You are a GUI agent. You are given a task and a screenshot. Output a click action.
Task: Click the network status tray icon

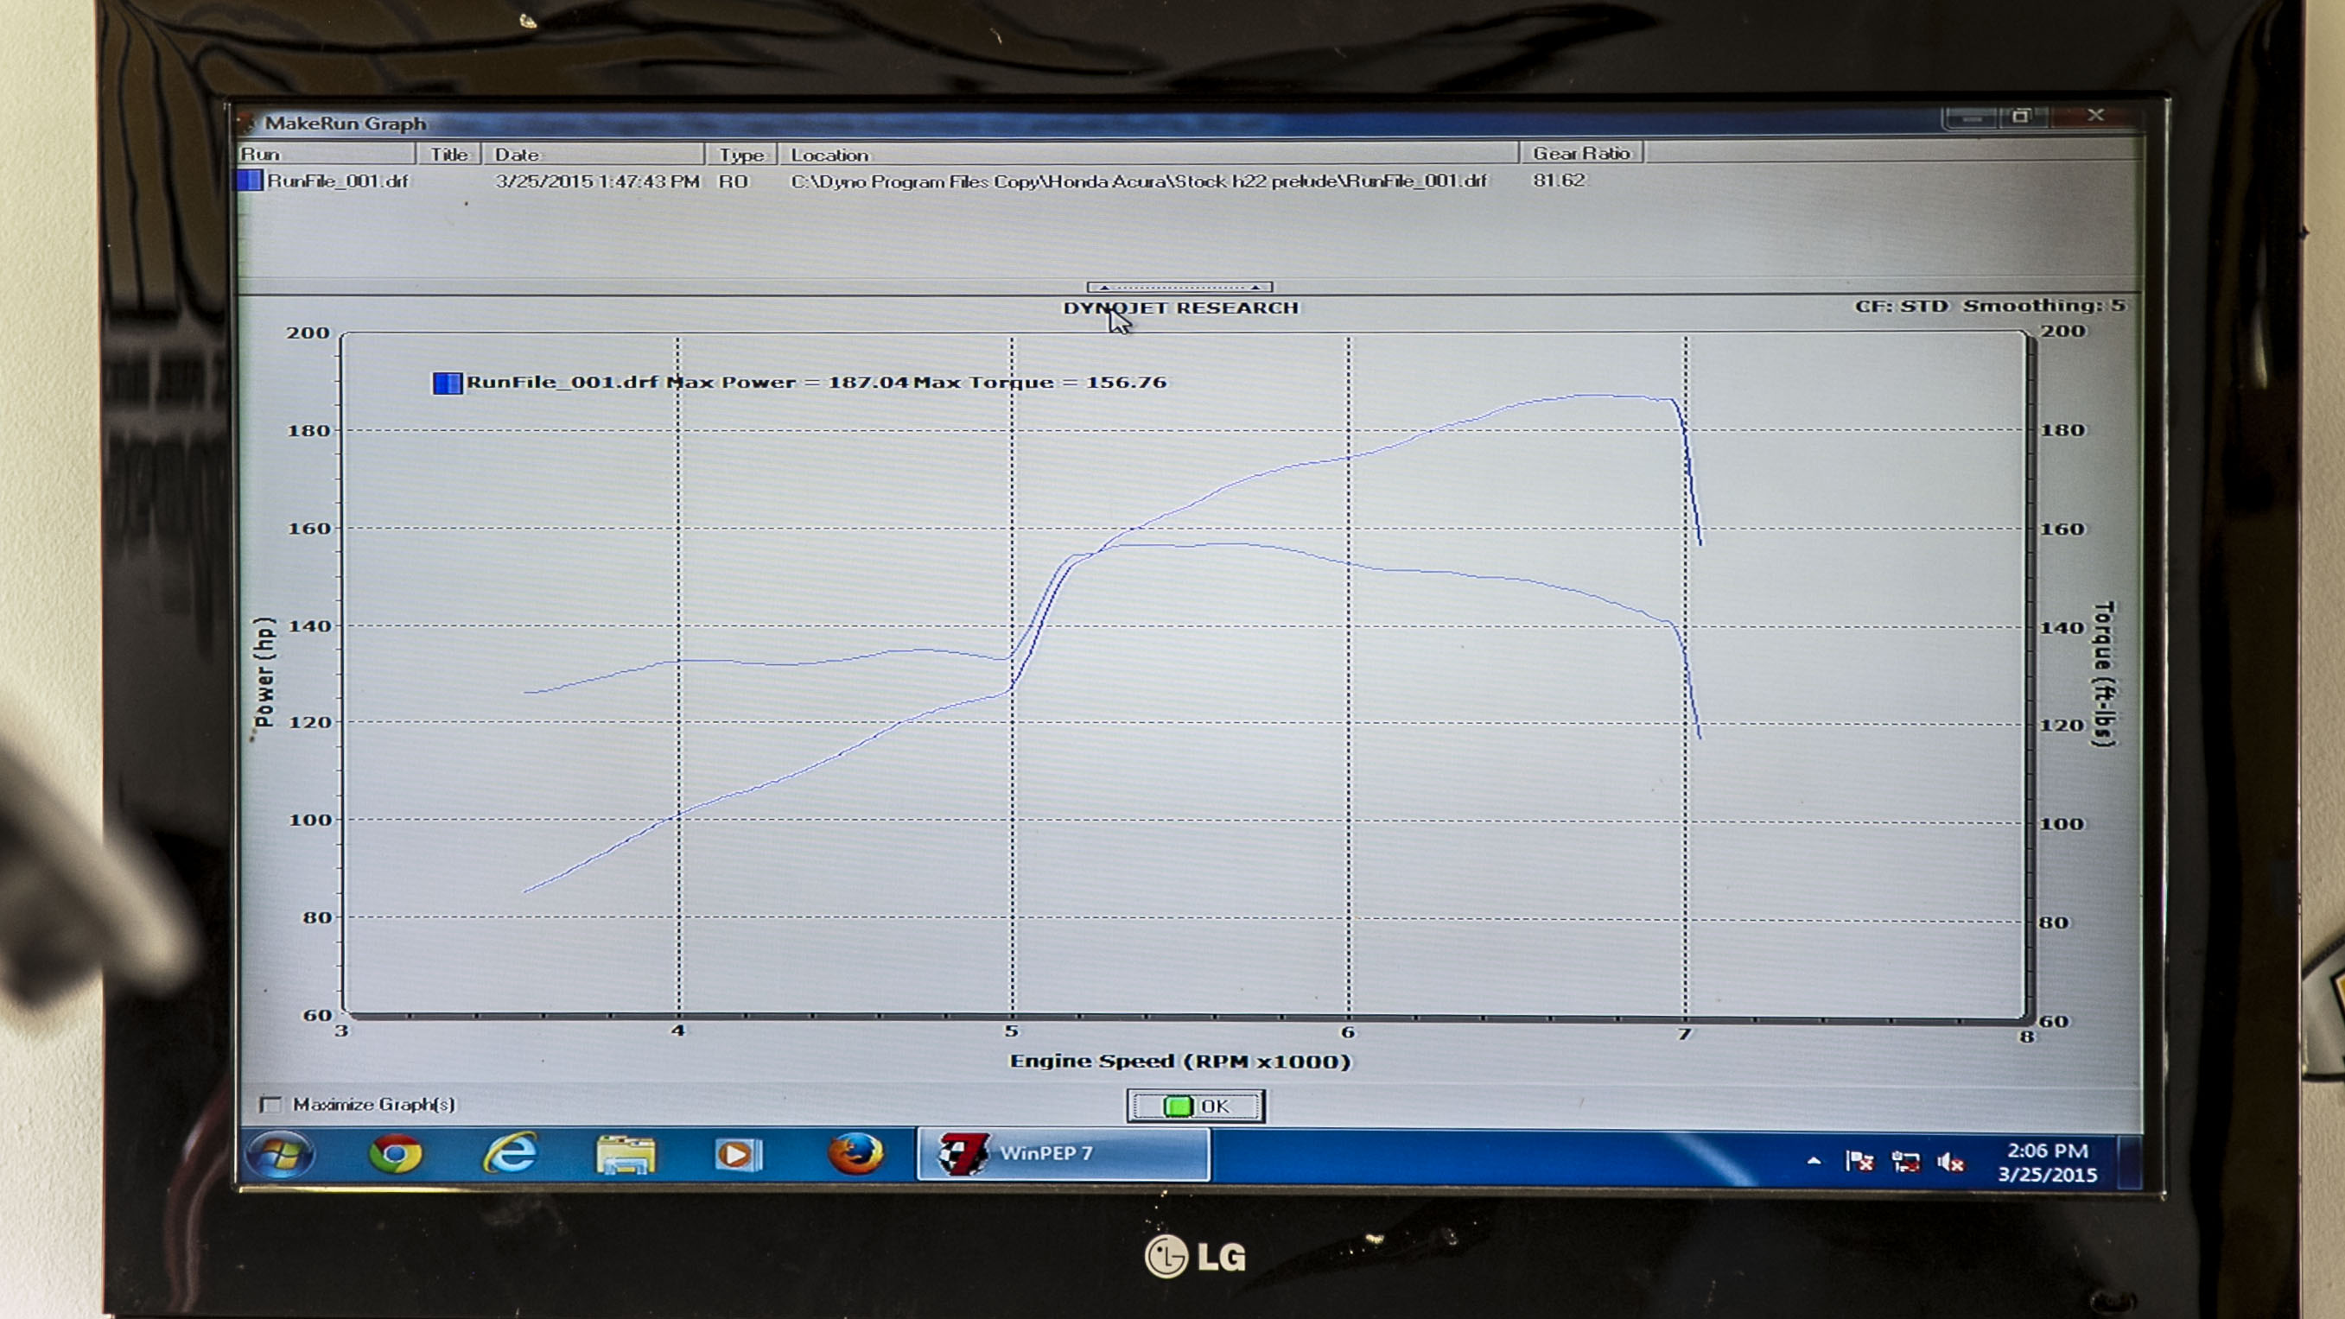[1905, 1162]
